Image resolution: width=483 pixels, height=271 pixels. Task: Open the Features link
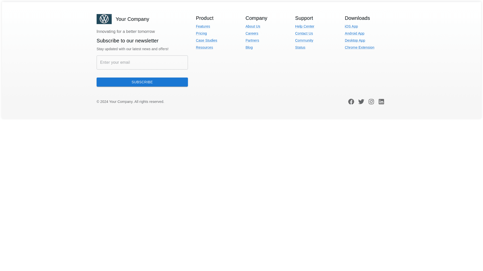click(203, 26)
